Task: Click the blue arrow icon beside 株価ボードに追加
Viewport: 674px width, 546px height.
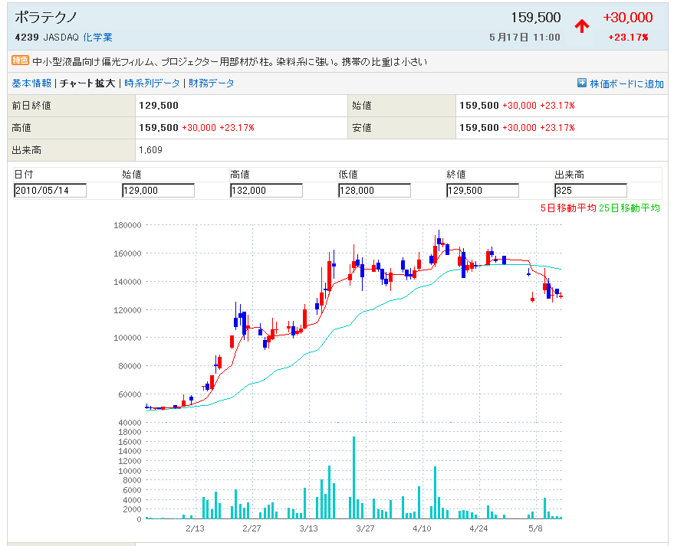Action: point(581,83)
